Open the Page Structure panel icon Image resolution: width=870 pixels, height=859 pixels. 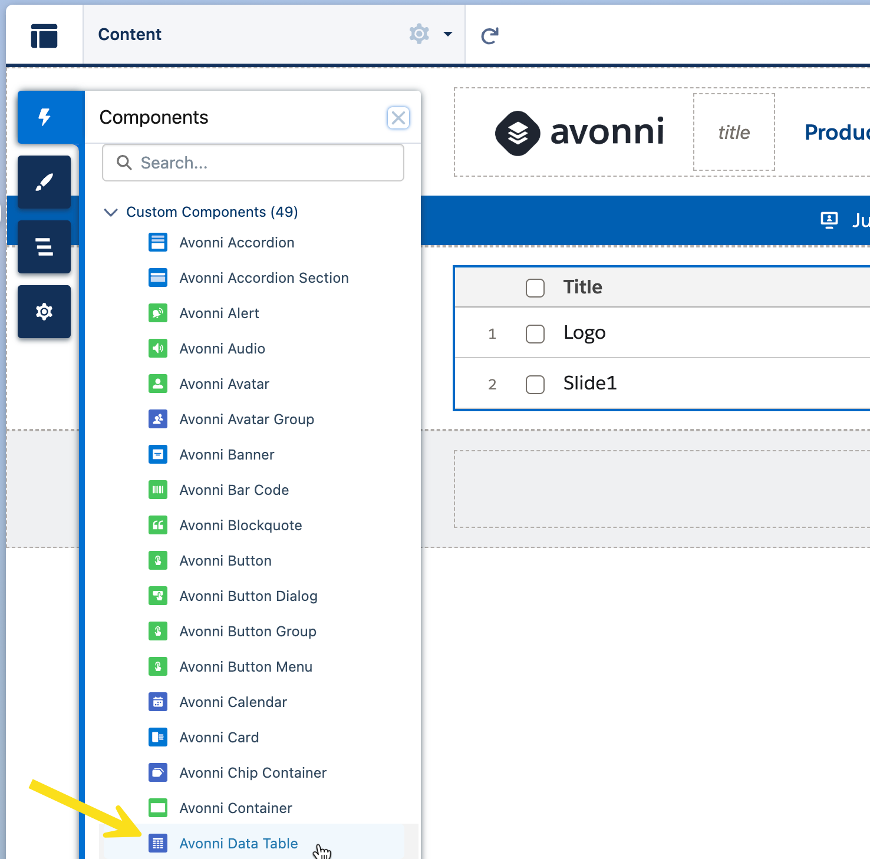(x=44, y=247)
